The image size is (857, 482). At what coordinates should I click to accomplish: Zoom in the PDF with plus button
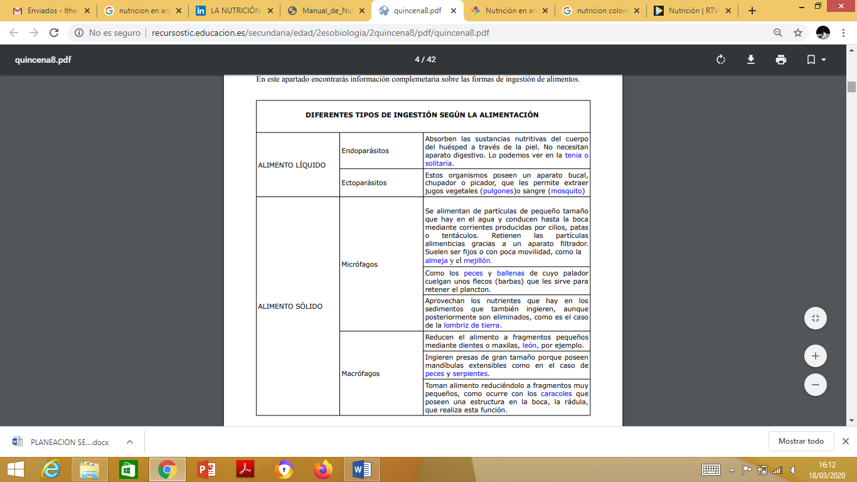(x=816, y=356)
